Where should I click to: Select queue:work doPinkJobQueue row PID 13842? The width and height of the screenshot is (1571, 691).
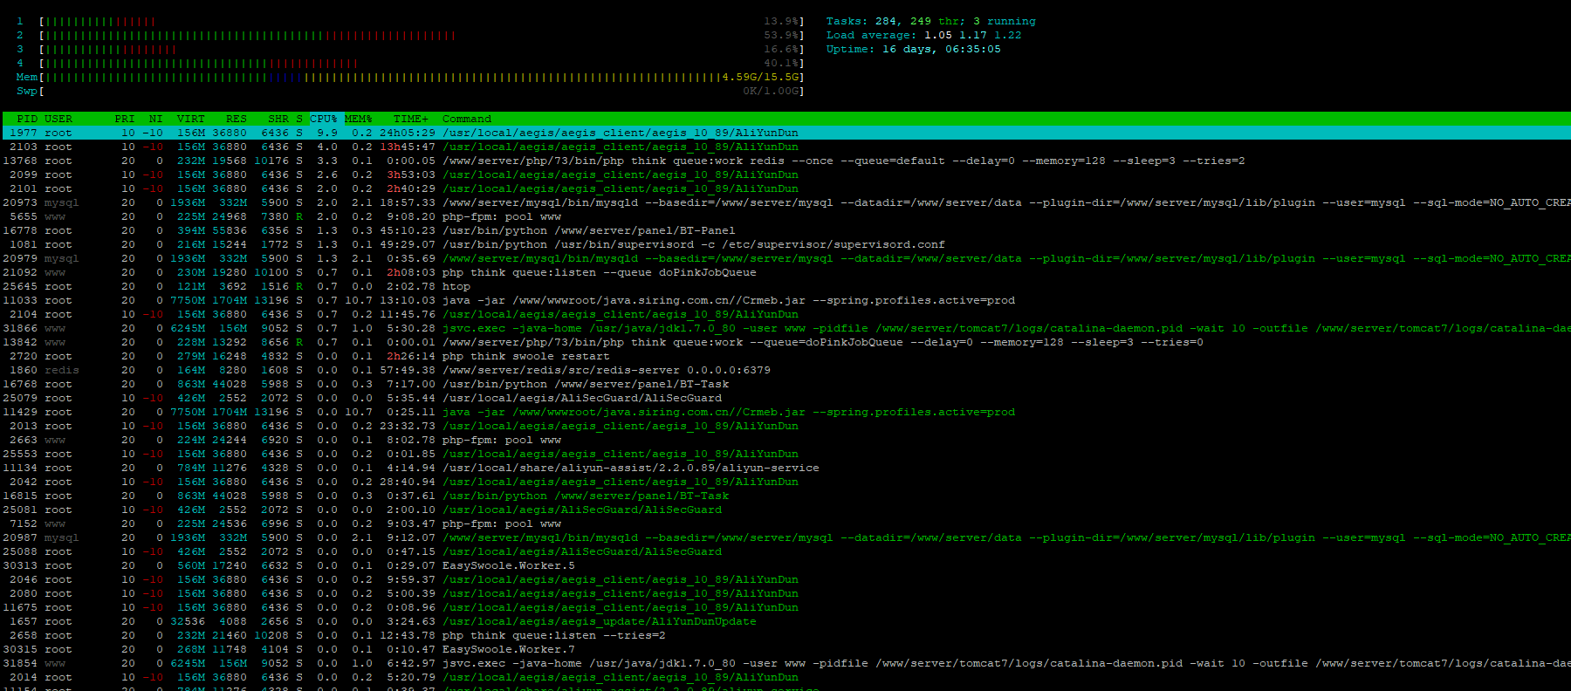tap(785, 342)
